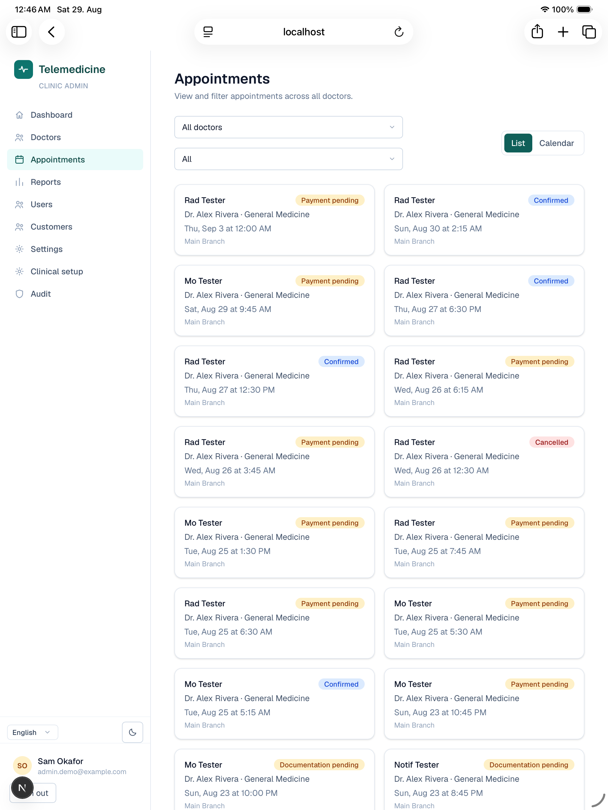Screen dimensions: 608x810
Task: Open page settings icon in address bar
Action: [x=208, y=32]
